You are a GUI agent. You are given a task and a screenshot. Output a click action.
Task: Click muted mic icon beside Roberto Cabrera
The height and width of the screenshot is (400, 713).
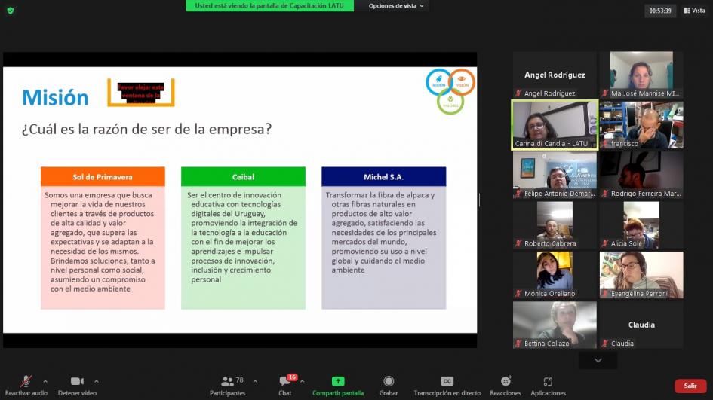(518, 243)
